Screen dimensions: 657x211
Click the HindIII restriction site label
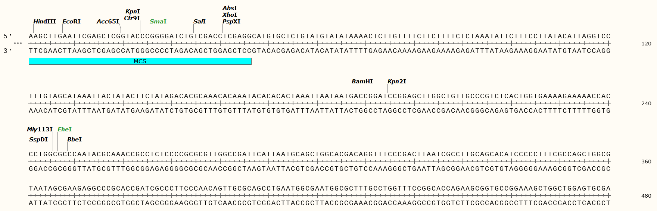tap(44, 22)
